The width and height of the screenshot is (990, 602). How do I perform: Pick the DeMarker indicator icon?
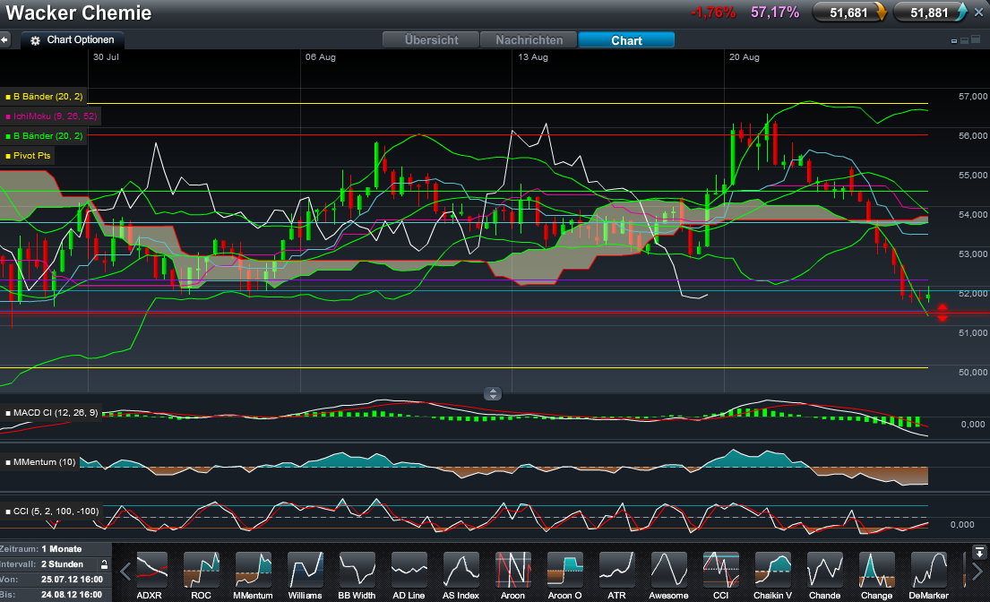929,570
